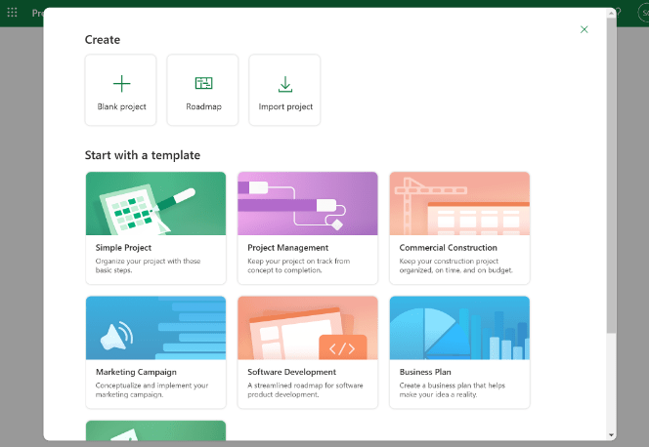This screenshot has width=649, height=447.
Task: Click the "Simple Project" title text
Action: tap(123, 248)
